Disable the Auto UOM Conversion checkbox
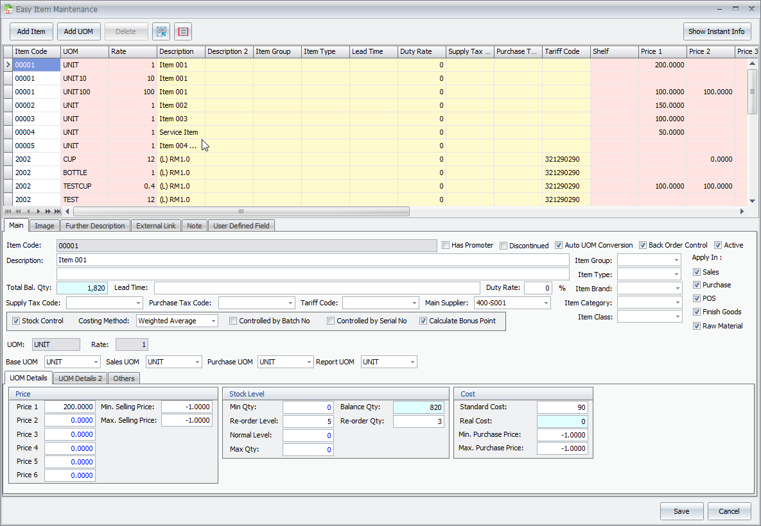Viewport: 761px width, 526px height. (559, 245)
